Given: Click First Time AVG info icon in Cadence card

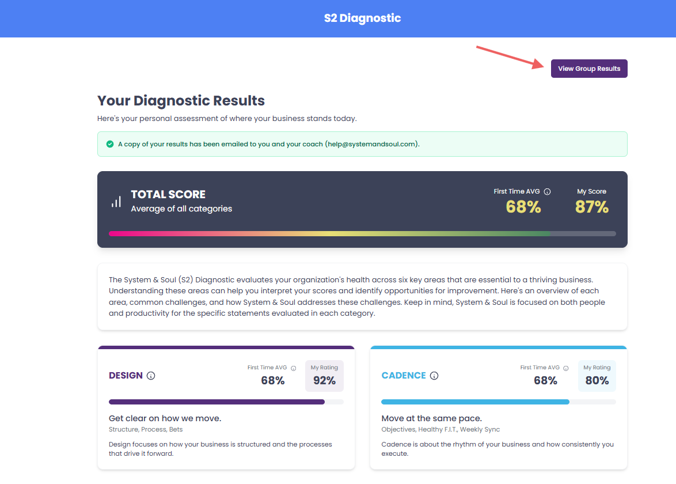Looking at the screenshot, I should click(566, 368).
